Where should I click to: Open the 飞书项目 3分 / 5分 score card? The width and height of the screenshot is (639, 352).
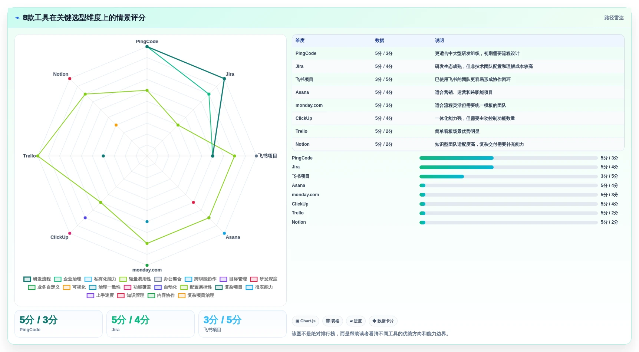coord(243,324)
